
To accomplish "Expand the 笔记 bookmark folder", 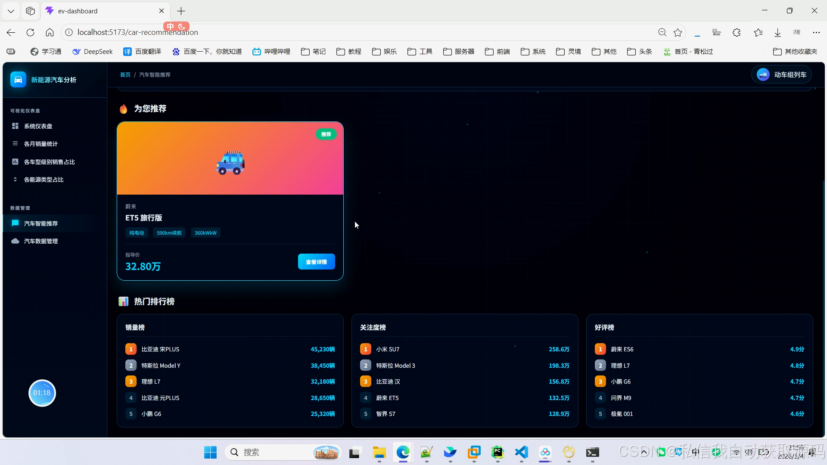I will coord(313,52).
